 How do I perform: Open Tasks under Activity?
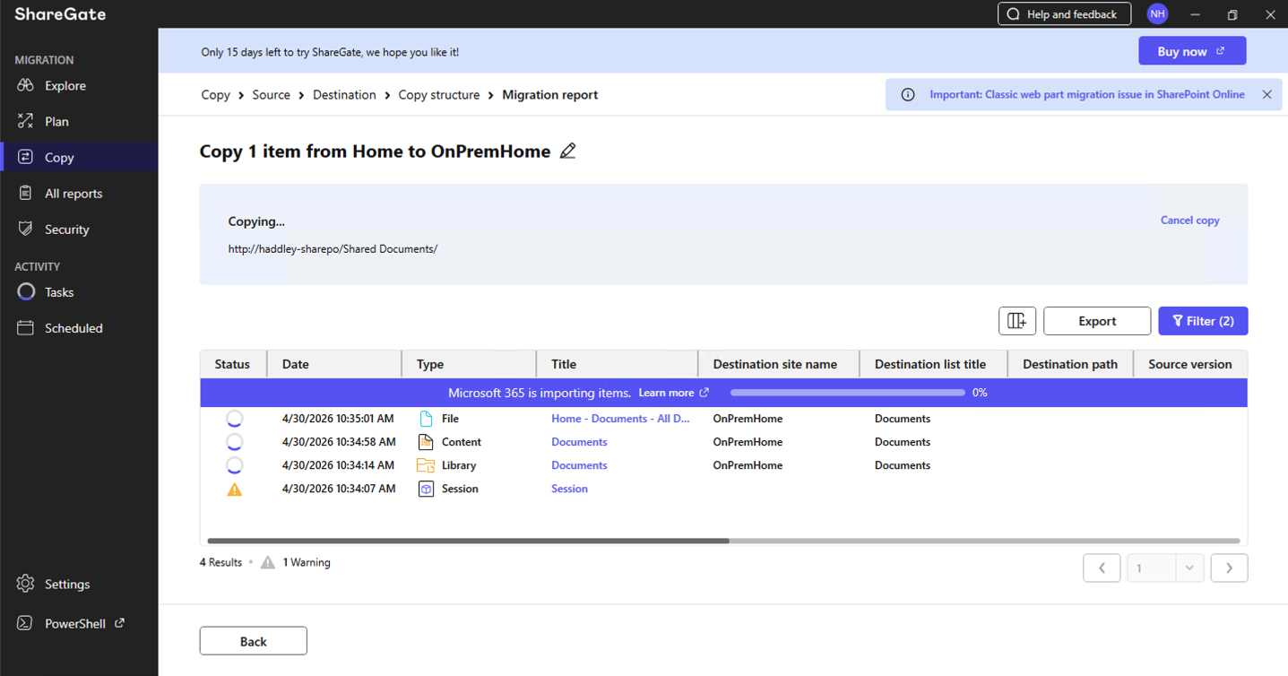pos(79,292)
